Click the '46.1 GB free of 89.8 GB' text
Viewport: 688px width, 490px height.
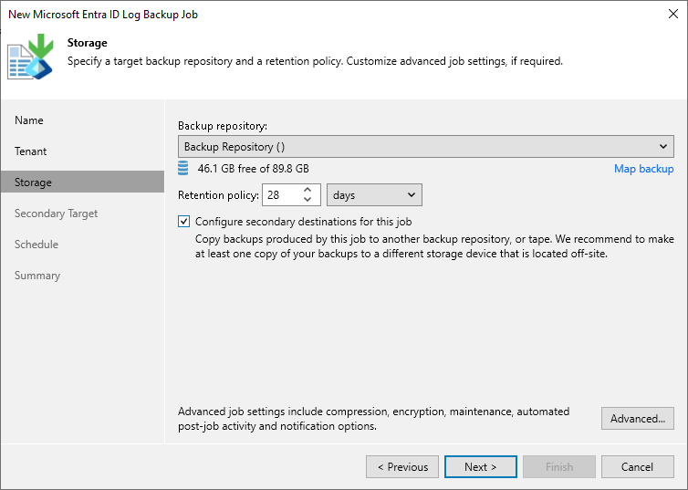[x=253, y=169]
